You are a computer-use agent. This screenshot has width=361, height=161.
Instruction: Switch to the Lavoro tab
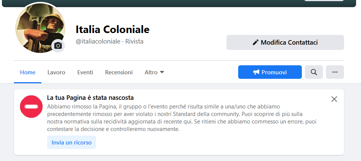coord(56,72)
